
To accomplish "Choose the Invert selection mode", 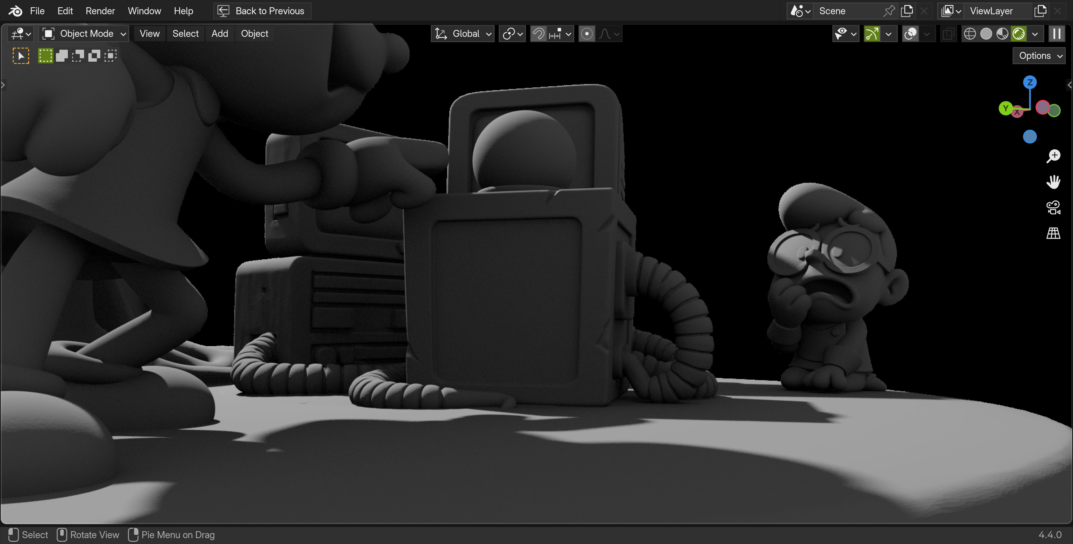I will point(94,56).
